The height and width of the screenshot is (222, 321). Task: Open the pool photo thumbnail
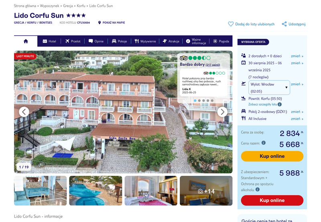[x=95, y=191]
